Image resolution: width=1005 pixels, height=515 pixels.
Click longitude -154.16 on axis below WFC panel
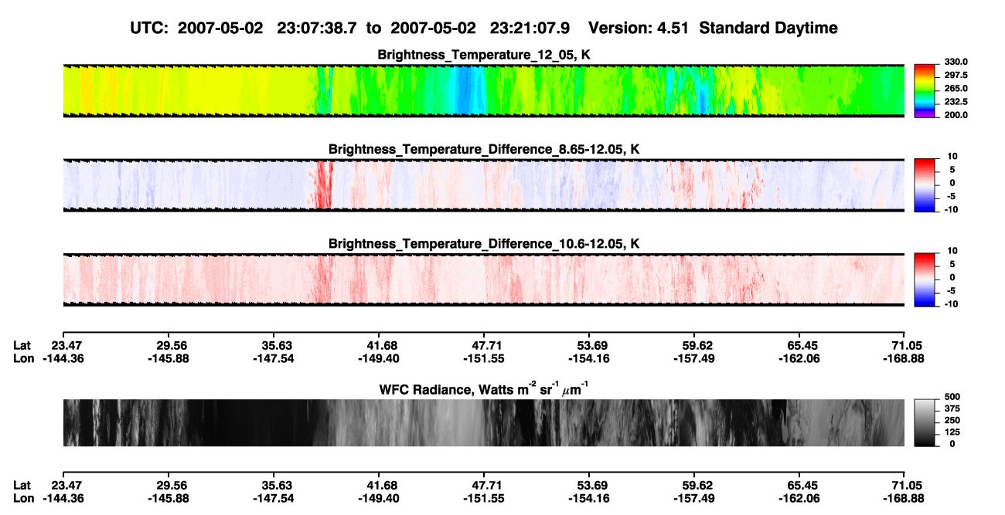[x=589, y=498]
